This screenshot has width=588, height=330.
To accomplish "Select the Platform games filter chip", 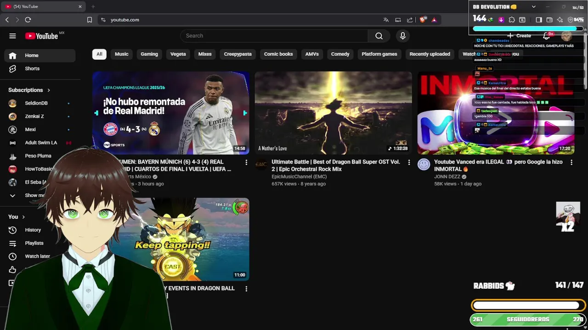I will (379, 54).
